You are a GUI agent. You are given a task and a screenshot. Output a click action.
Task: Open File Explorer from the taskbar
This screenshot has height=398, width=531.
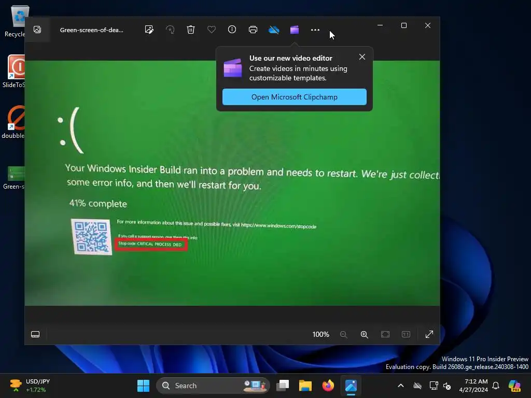pos(305,386)
